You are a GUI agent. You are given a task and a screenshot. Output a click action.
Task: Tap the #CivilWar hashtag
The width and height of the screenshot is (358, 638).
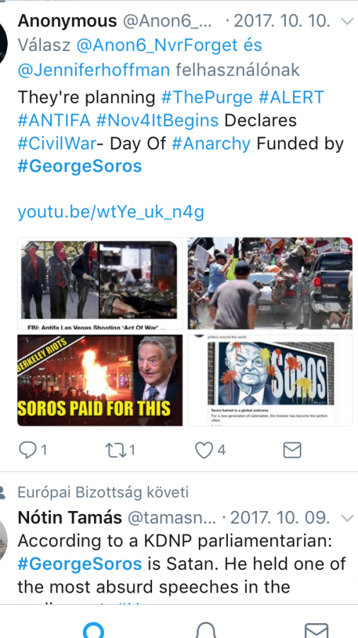coord(57,144)
